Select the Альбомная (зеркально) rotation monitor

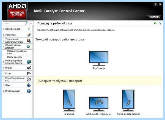(x=99, y=104)
